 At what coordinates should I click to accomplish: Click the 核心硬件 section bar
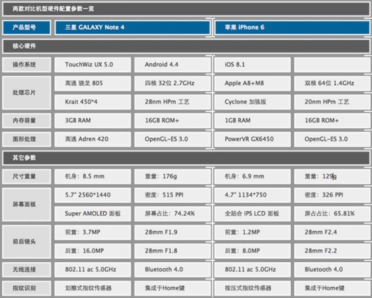click(186, 46)
